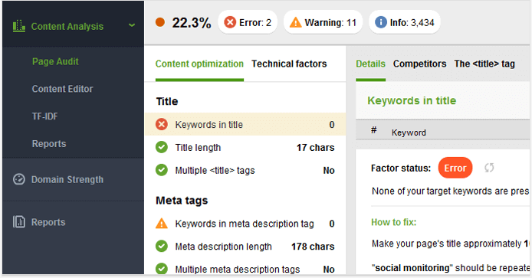Select TF-IDF in the sidebar
Screen dimensions: 532x278
pos(44,116)
